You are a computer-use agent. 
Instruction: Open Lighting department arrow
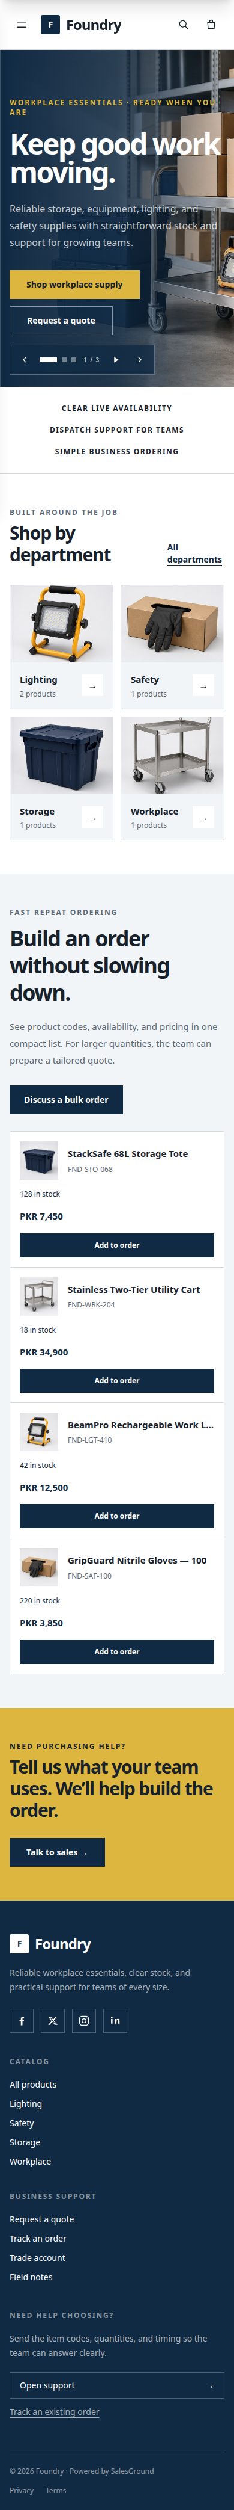pos(92,686)
